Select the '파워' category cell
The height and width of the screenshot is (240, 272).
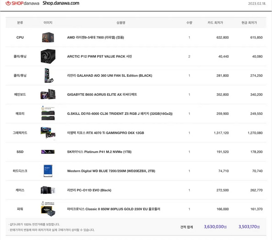tap(20, 209)
